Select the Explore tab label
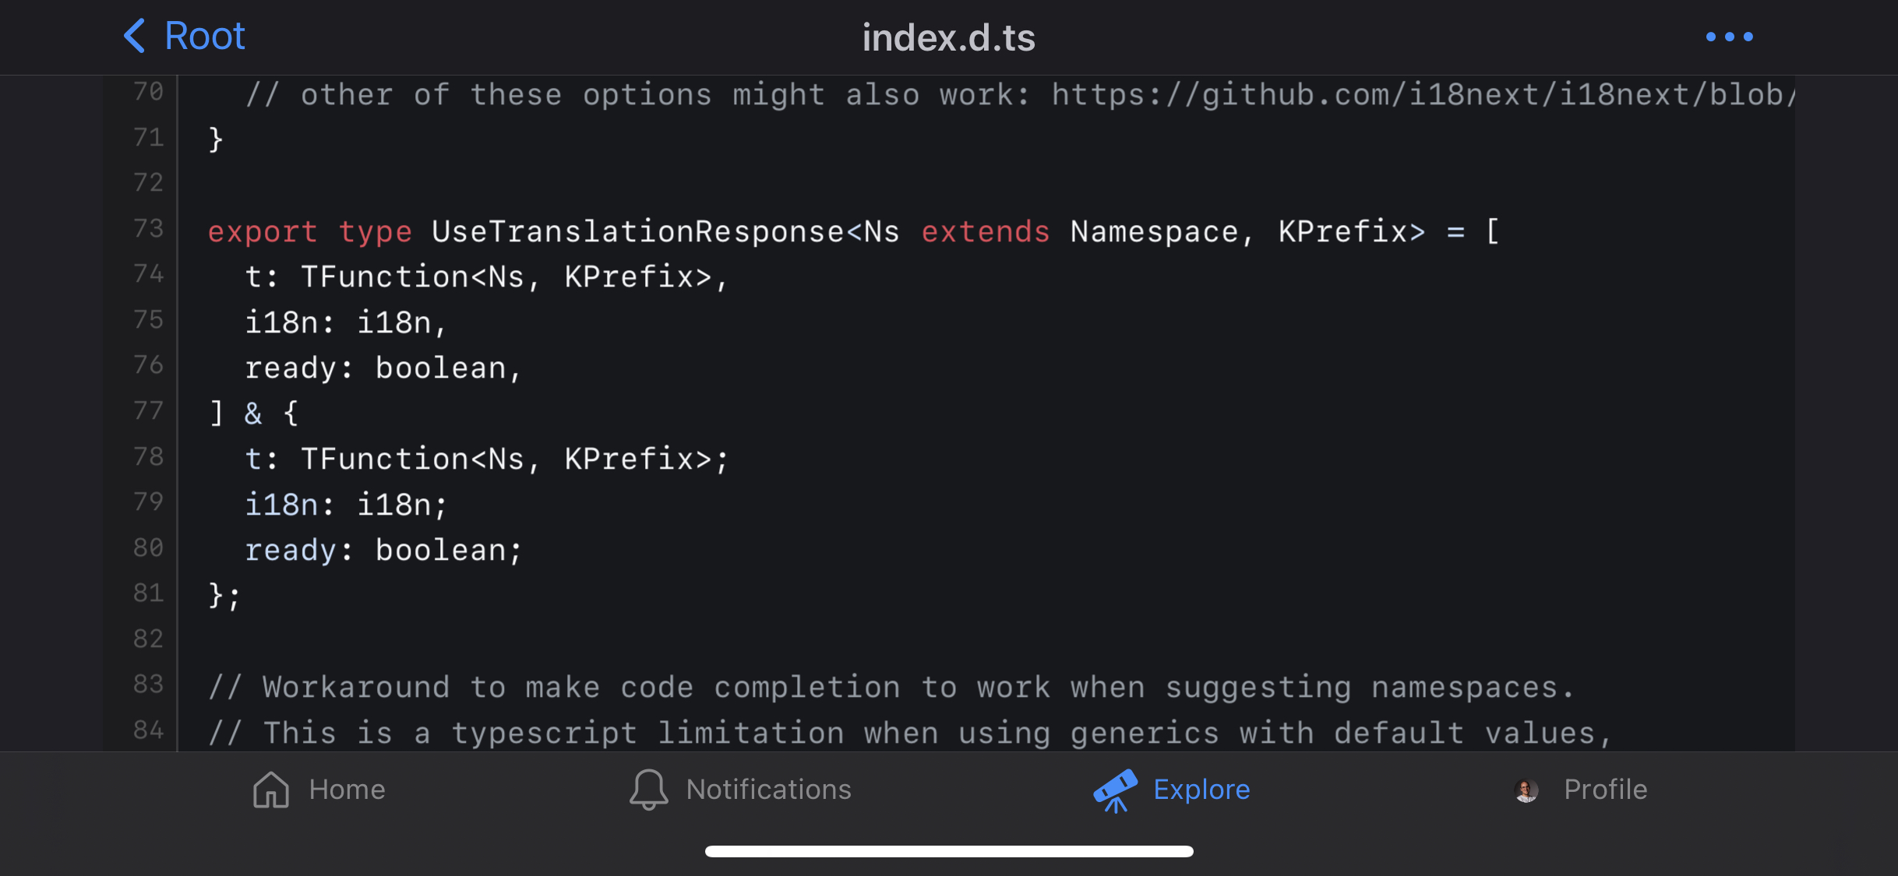This screenshot has height=876, width=1898. click(1201, 790)
